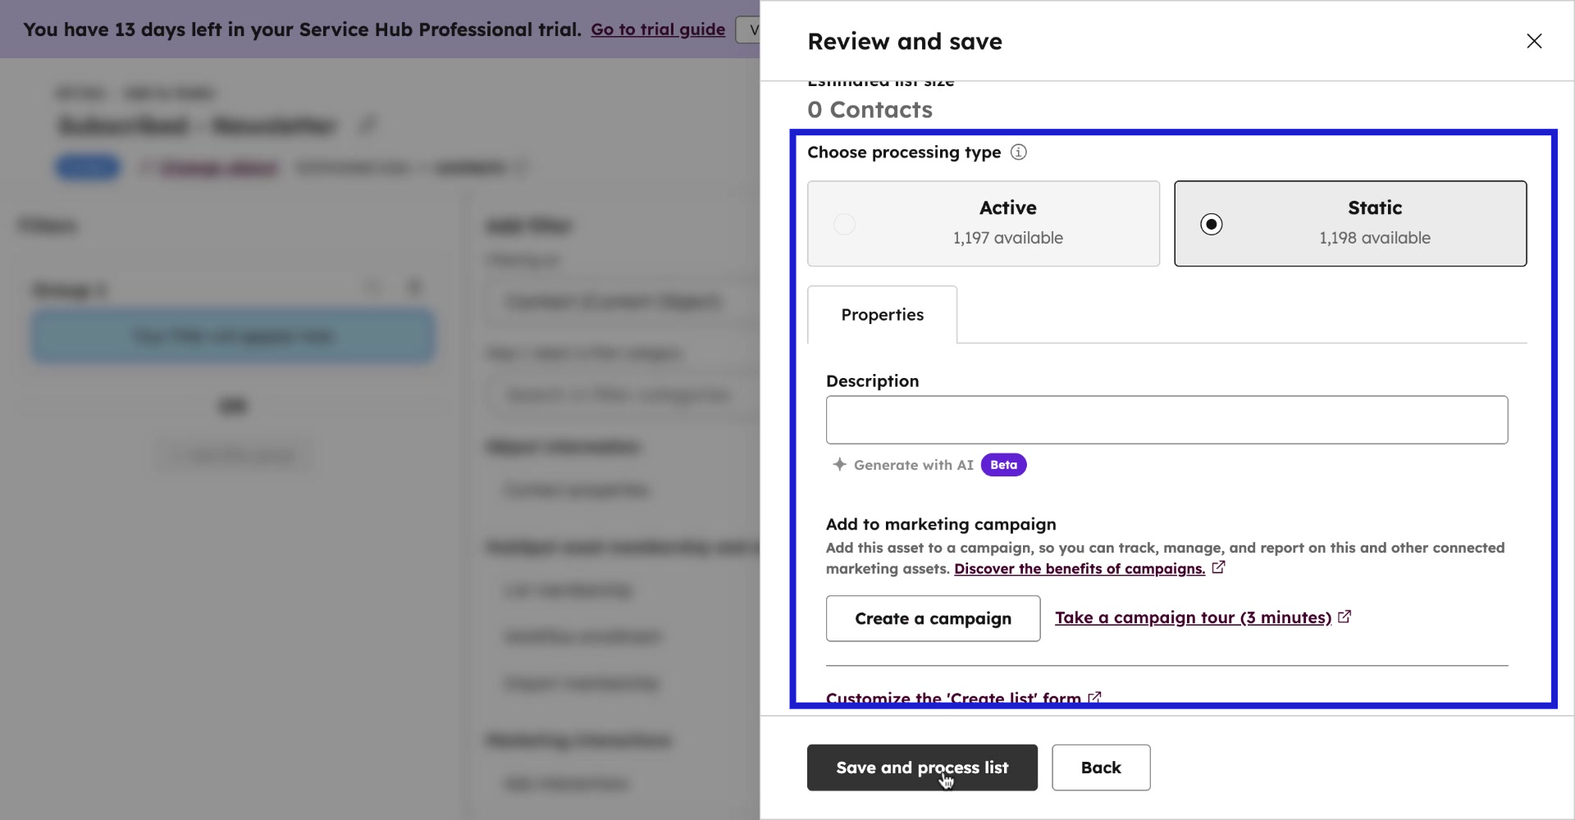This screenshot has height=820, width=1575.
Task: Open the Properties tab
Action: [882, 315]
